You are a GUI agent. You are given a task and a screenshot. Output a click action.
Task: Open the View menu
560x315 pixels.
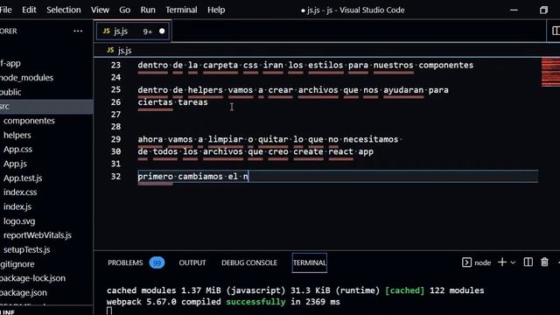point(100,10)
